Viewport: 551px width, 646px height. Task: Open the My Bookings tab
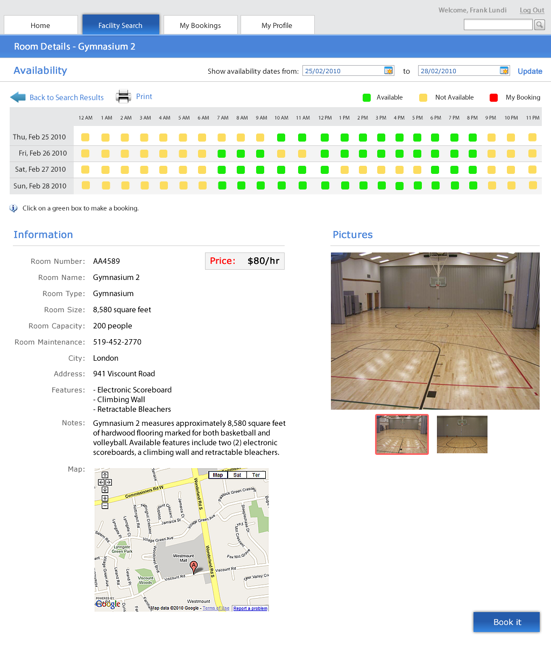[x=200, y=25]
